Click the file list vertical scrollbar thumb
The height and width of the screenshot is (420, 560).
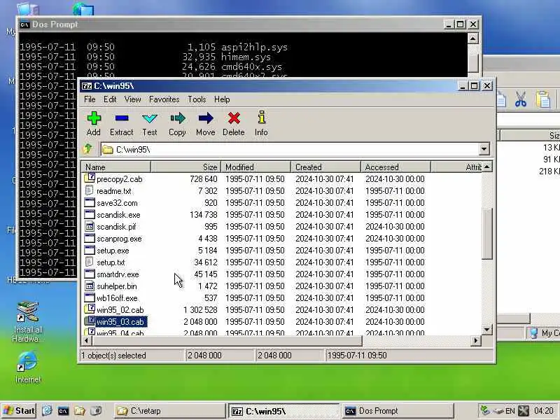tap(486, 234)
